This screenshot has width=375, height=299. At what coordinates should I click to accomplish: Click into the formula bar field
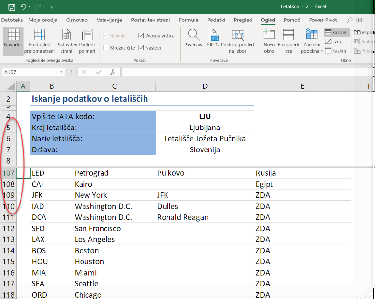(x=247, y=72)
